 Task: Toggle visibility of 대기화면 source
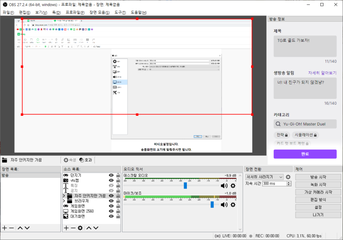[111, 216]
